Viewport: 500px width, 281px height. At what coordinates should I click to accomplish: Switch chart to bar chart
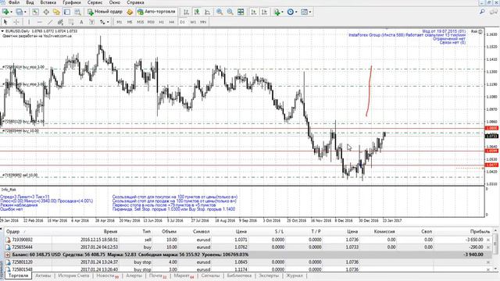pos(186,12)
